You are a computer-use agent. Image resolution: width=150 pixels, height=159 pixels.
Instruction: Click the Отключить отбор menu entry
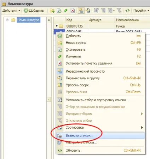tap(100, 121)
